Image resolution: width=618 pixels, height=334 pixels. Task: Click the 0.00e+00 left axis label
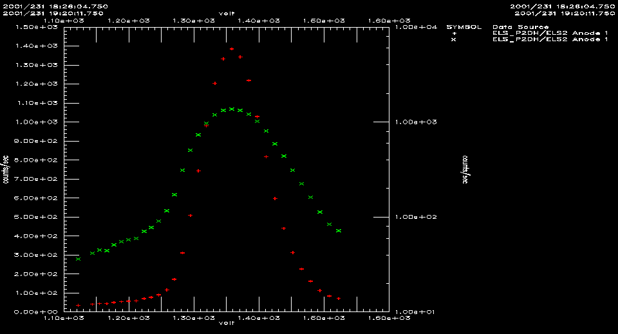click(36, 312)
